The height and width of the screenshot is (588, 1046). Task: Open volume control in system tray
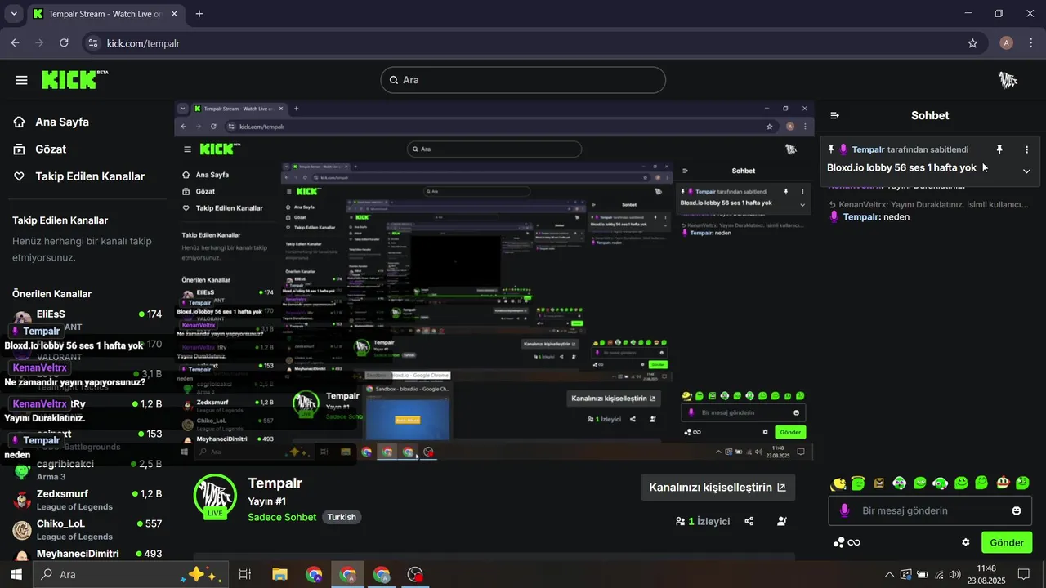955,575
